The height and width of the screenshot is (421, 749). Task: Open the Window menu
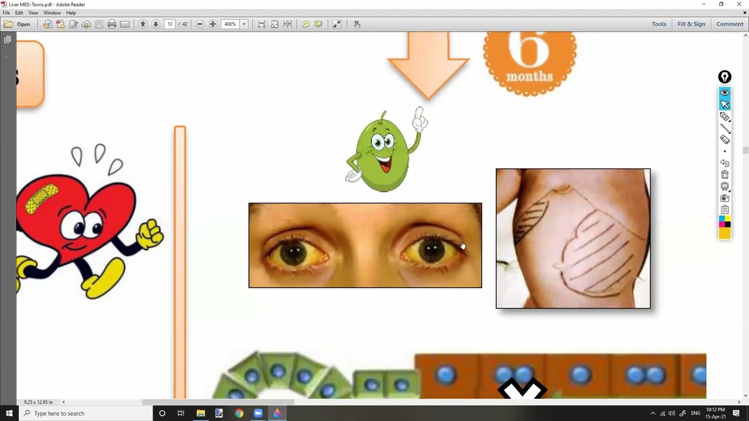[52, 13]
